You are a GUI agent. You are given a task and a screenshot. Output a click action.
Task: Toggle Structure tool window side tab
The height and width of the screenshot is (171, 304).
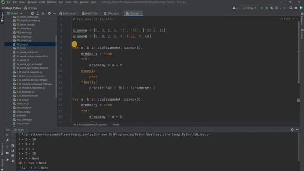[2, 149]
